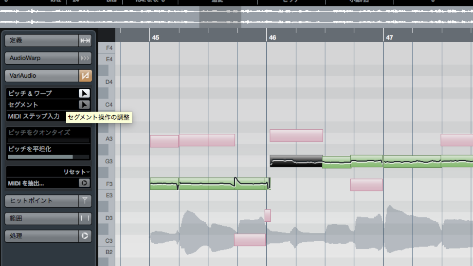473x266 pixels.
Task: Adjust the ピッチを平坦化 slider
Action: coord(48,157)
